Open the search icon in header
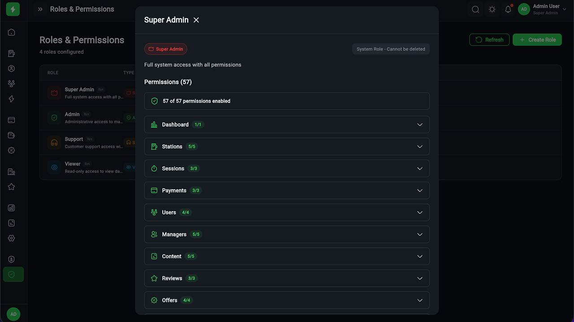 (475, 9)
